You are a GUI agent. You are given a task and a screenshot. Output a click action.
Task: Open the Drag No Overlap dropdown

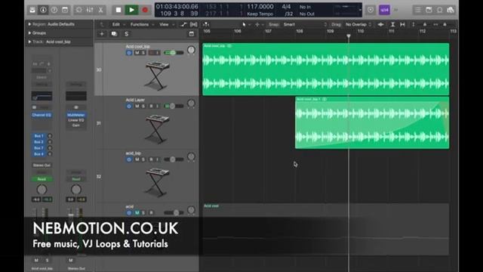pos(358,24)
